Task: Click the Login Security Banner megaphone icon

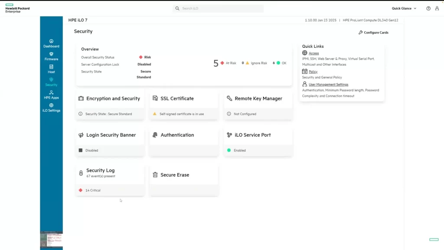Action: [x=81, y=135]
